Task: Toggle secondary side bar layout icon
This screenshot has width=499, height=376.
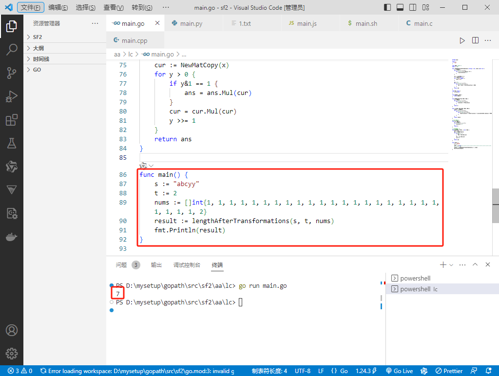Action: (x=413, y=7)
